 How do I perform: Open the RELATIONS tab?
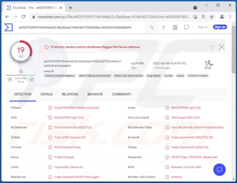pos(70,94)
